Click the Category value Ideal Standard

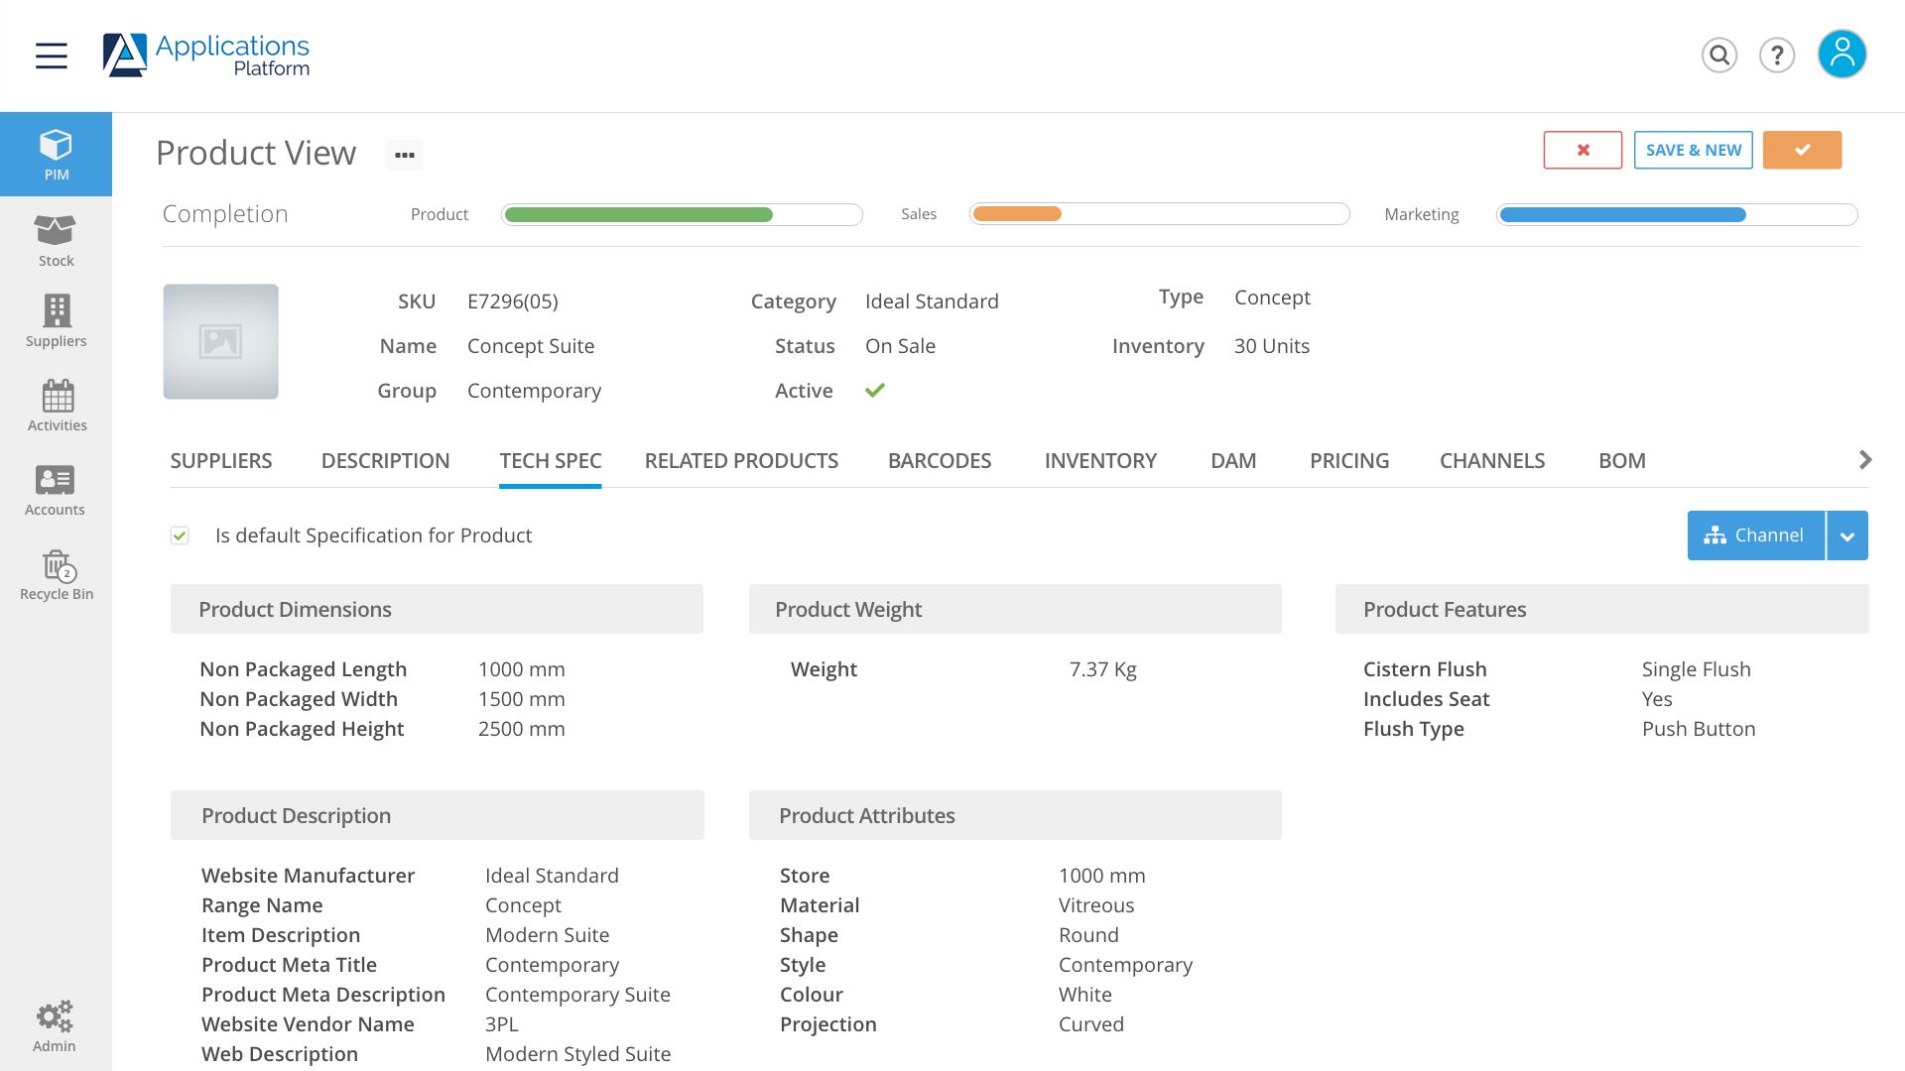pos(932,301)
